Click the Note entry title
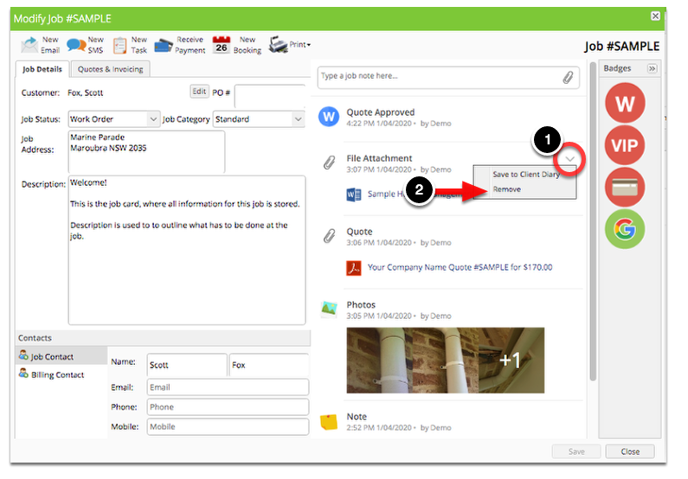This screenshot has width=688, height=479. click(x=357, y=417)
